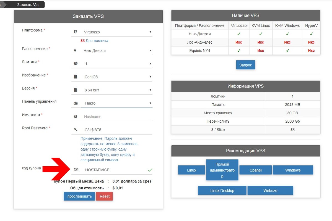Click the password requirements note text
332x221 pixels.
coord(109,149)
